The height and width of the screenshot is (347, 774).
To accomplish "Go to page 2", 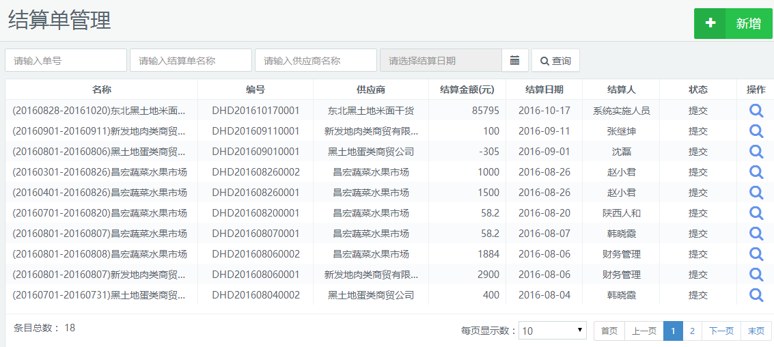I will coord(692,331).
